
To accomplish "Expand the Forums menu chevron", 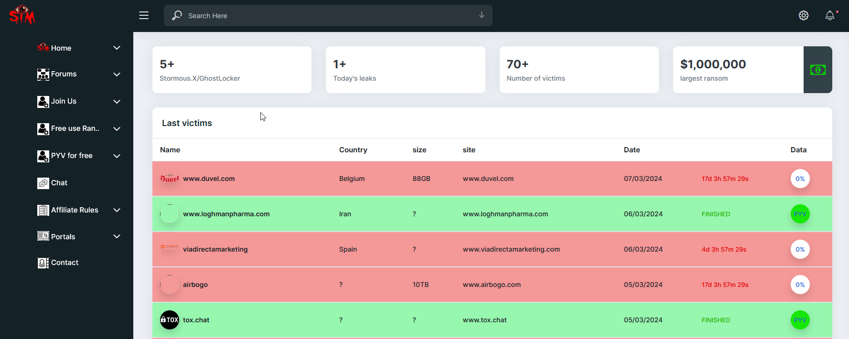I will 117,74.
